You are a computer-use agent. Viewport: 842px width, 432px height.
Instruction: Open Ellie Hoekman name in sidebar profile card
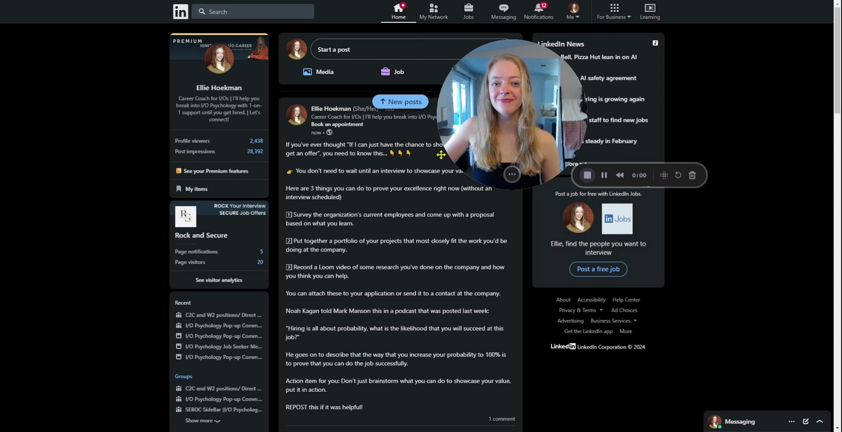click(x=219, y=88)
